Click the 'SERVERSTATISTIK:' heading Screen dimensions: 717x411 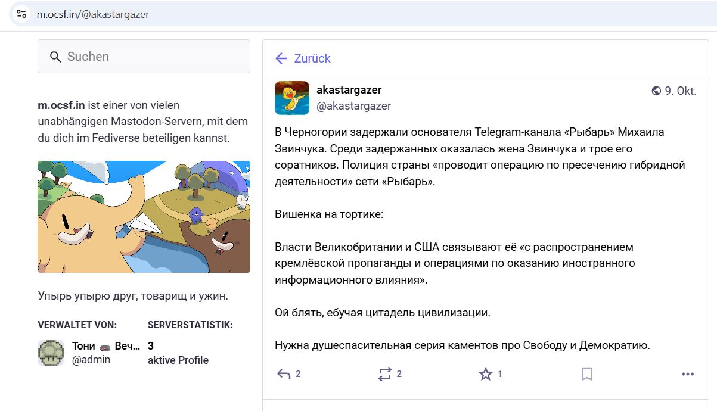(190, 325)
